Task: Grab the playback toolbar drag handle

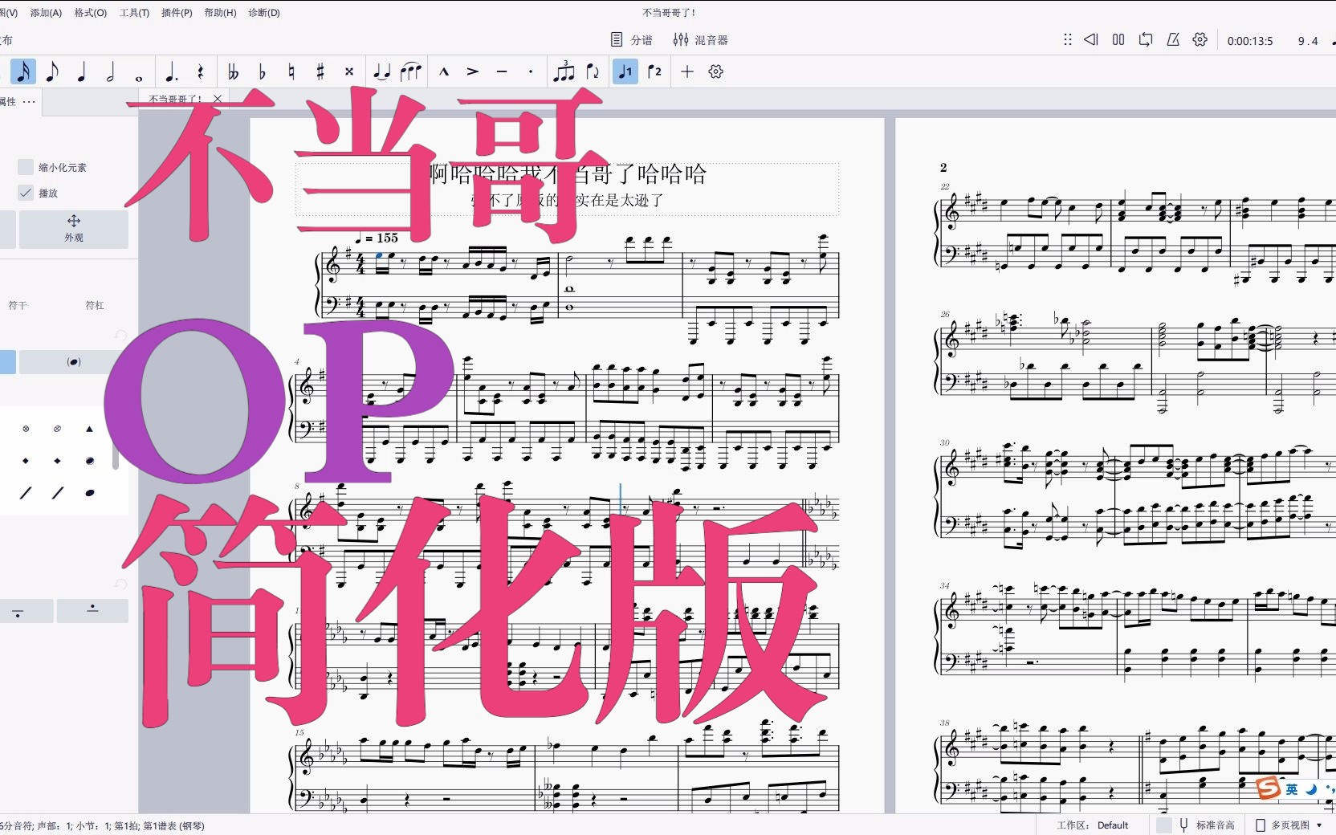Action: 1068,39
